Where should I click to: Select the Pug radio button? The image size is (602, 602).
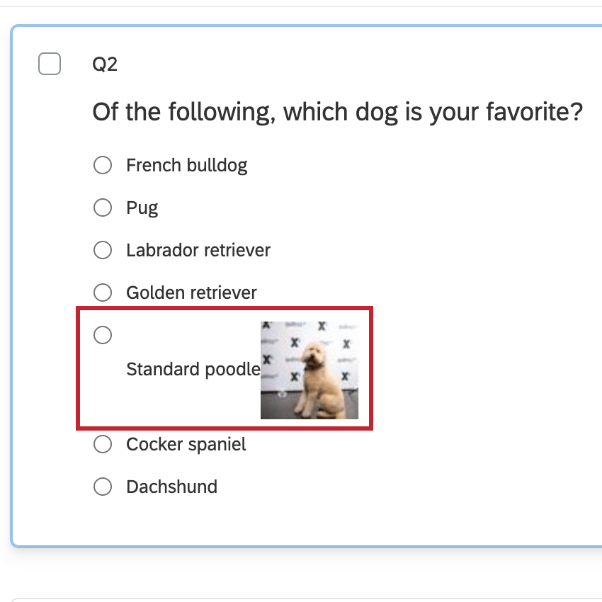103,208
